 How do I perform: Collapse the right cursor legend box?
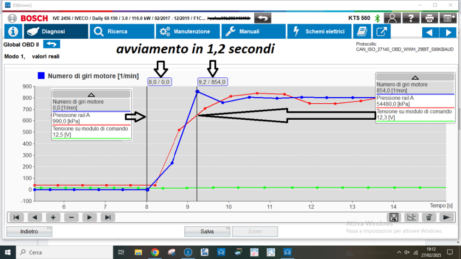click(x=415, y=78)
